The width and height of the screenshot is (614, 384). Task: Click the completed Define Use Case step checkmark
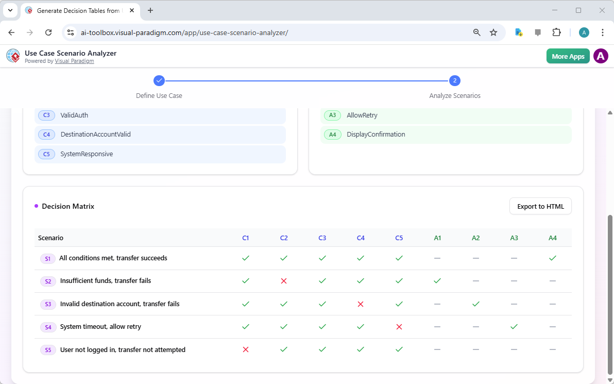pyautogui.click(x=159, y=80)
